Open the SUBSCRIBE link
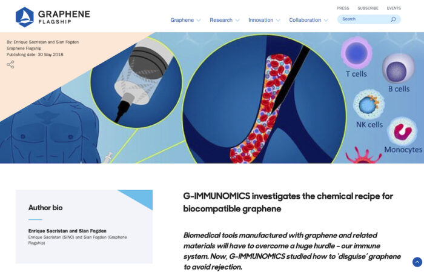The height and width of the screenshot is (272, 424). pos(368,8)
